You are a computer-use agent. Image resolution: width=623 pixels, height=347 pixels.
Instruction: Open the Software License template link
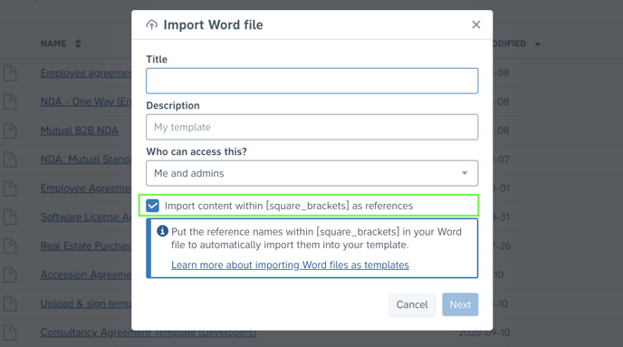pos(86,217)
